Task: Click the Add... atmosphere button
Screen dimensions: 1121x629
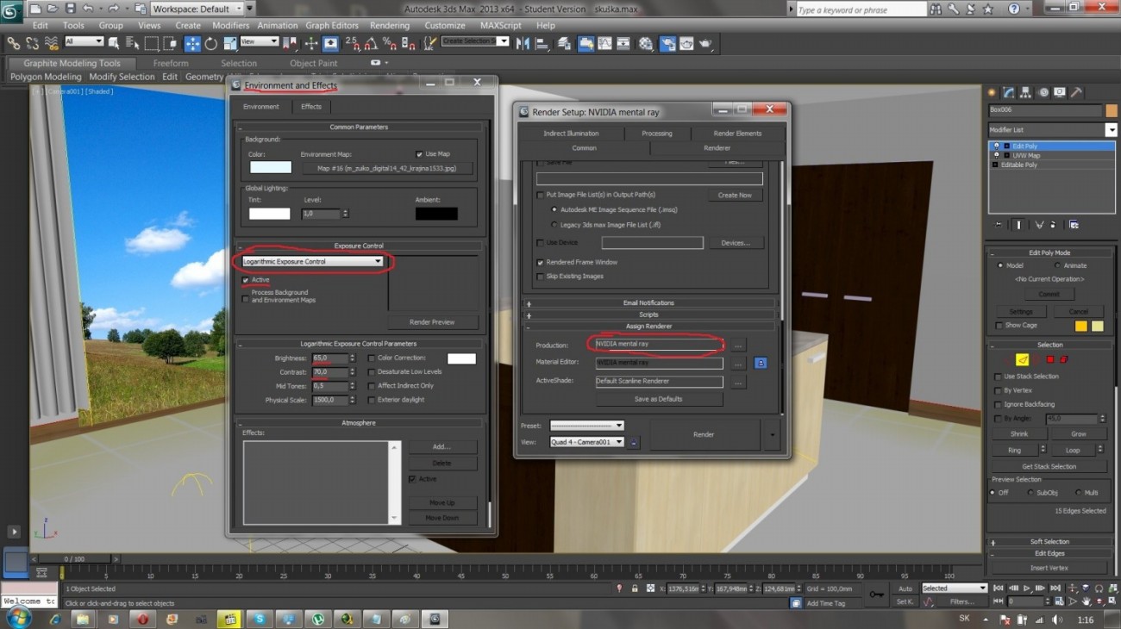Action: point(442,447)
